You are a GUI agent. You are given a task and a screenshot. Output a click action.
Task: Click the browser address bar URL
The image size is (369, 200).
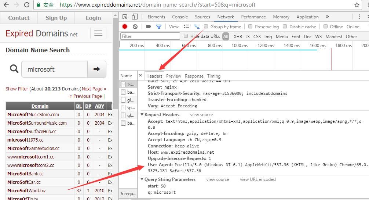click(158, 5)
